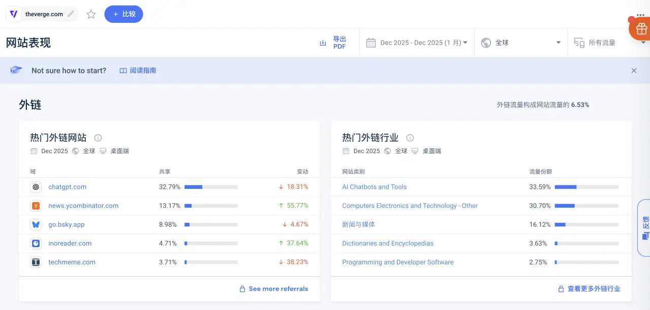The image size is (650, 310).
Task: Open 新闻与媒体 category link
Action: coord(359,224)
